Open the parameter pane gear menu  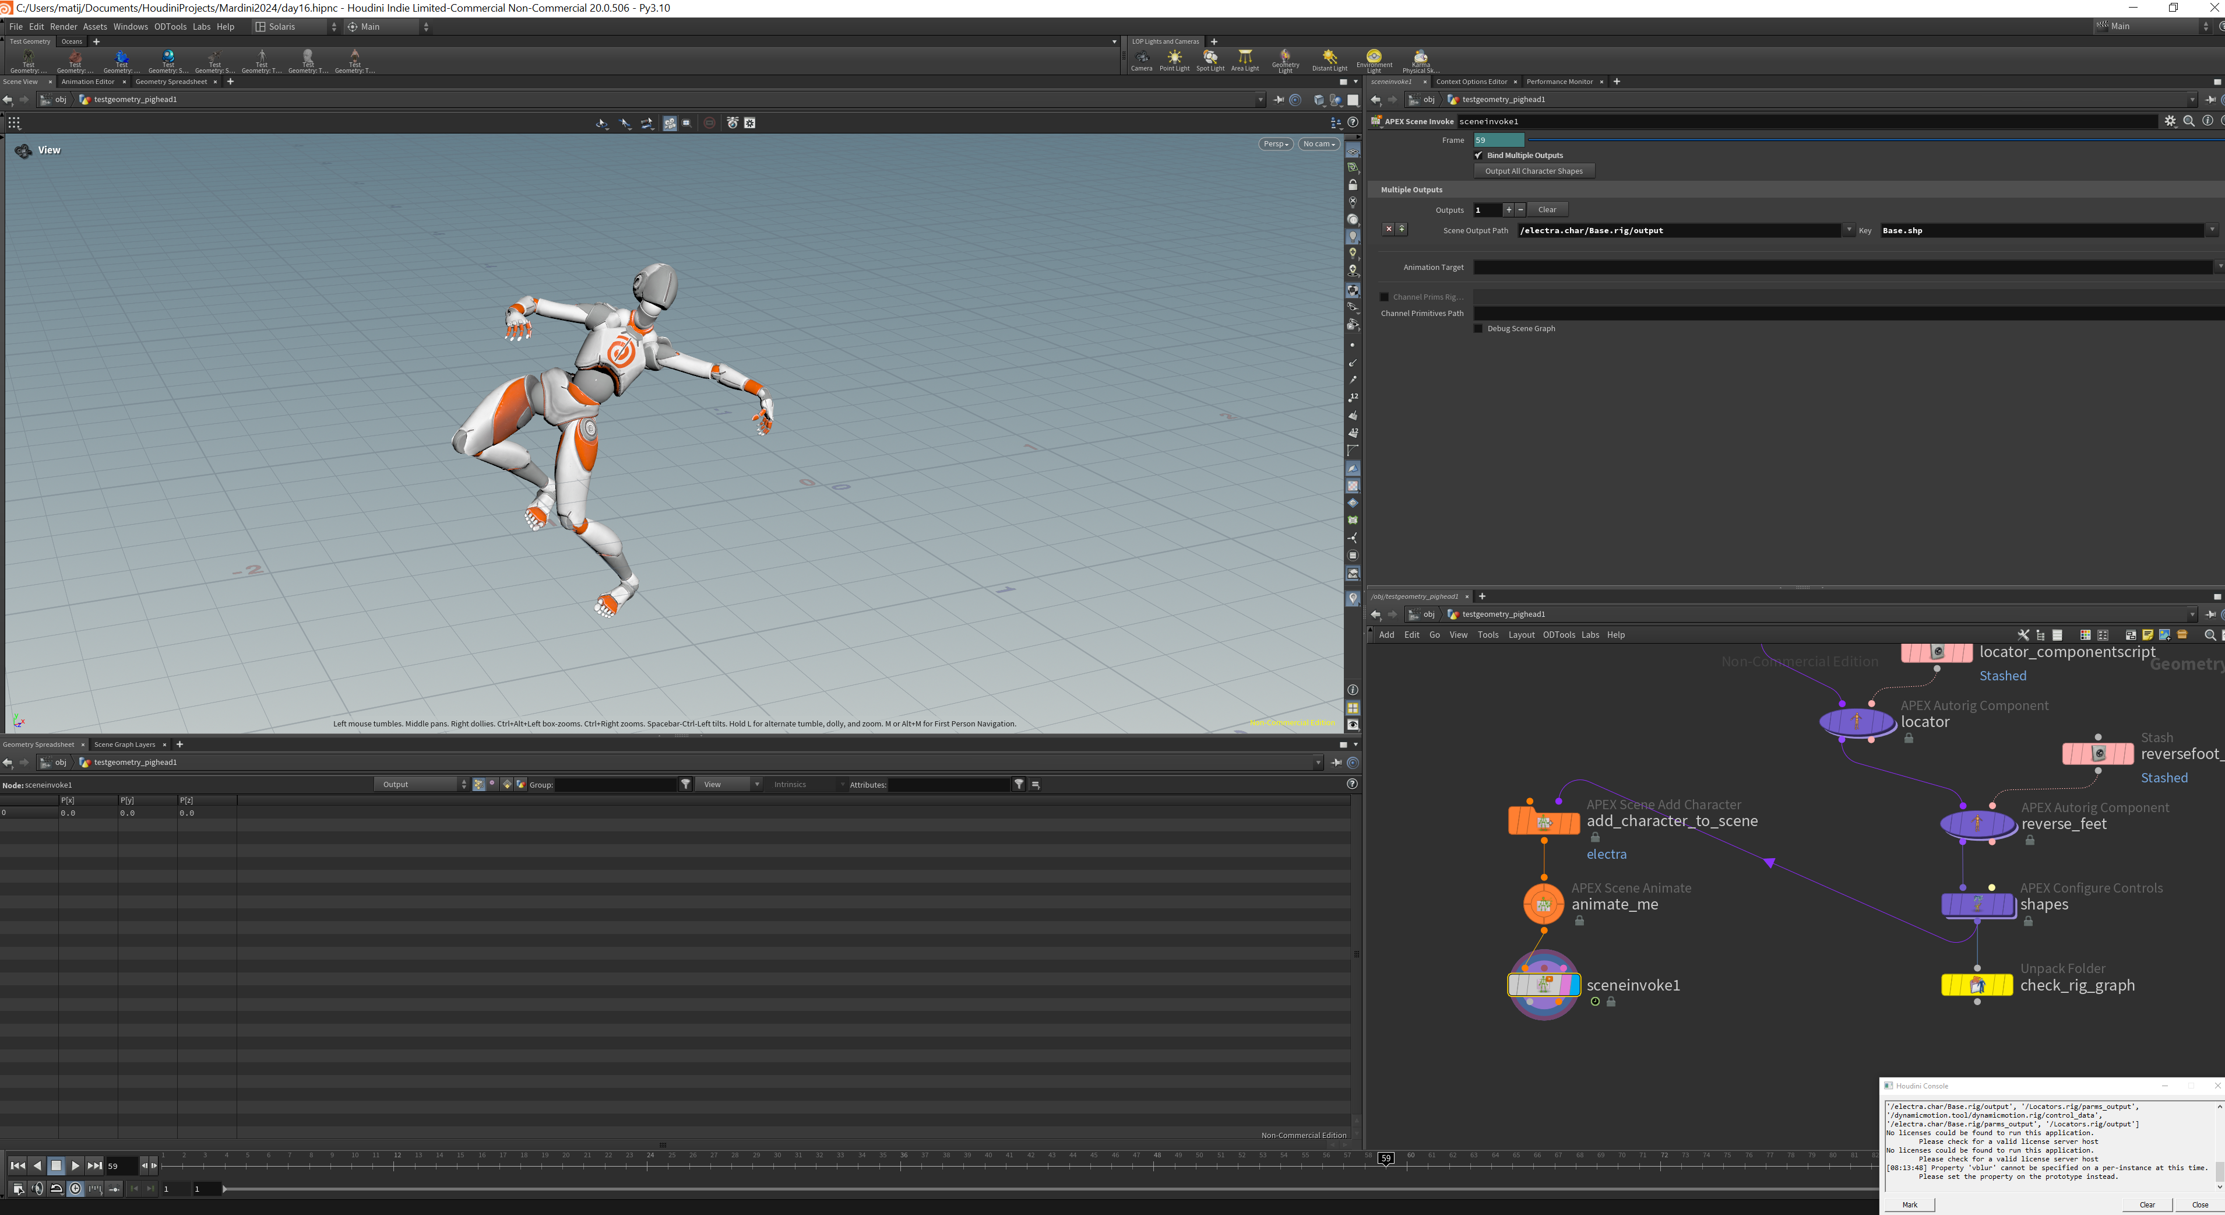(x=2170, y=121)
